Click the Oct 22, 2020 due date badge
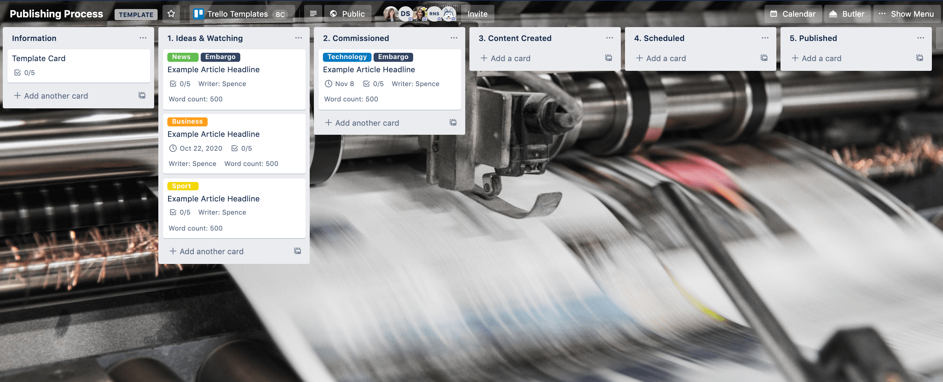Viewport: 943px width, 382px height. point(196,148)
